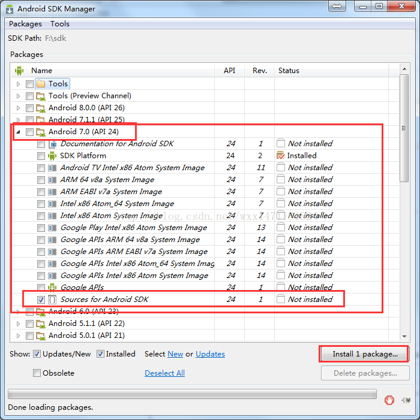Viewport: 420px width, 420px height.
Task: Check the Android 8.0.0 (API 26) checkbox
Action: point(29,108)
